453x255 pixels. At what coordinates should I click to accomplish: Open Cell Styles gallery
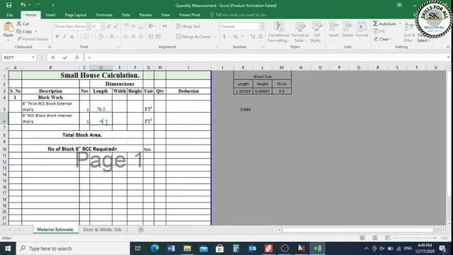(316, 32)
